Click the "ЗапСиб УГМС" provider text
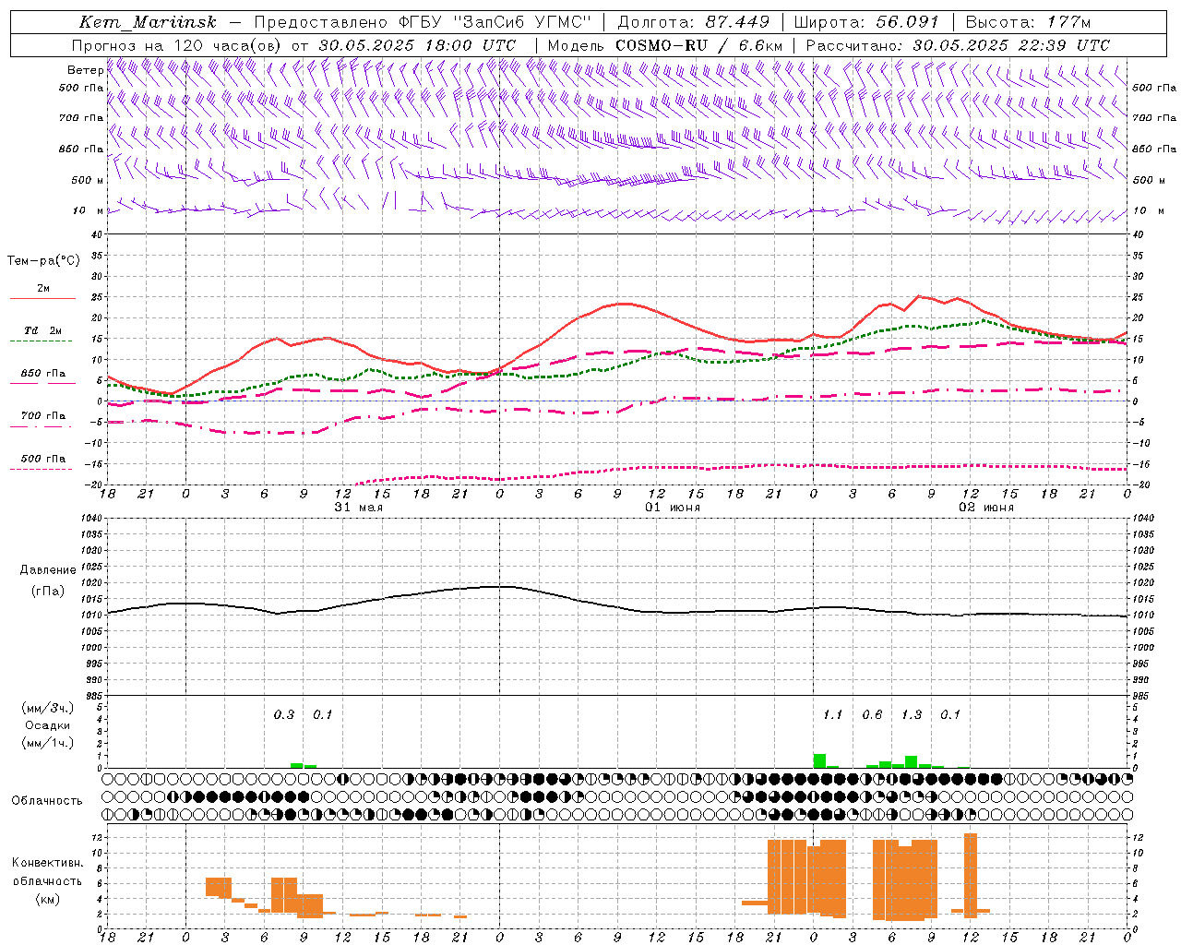The width and height of the screenshot is (1181, 945). click(x=520, y=22)
